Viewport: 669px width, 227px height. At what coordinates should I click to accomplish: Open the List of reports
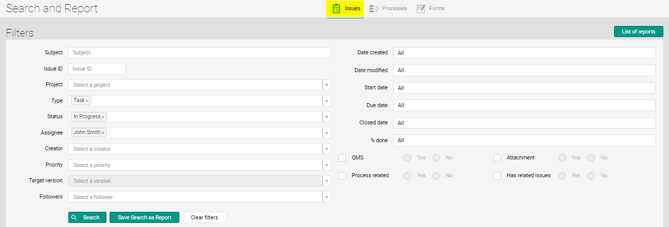coord(638,31)
